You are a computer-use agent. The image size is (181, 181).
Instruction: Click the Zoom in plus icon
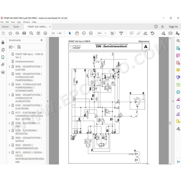[91, 33]
